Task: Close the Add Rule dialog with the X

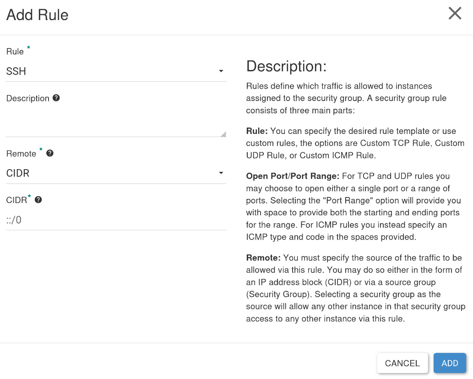Action: [x=455, y=14]
